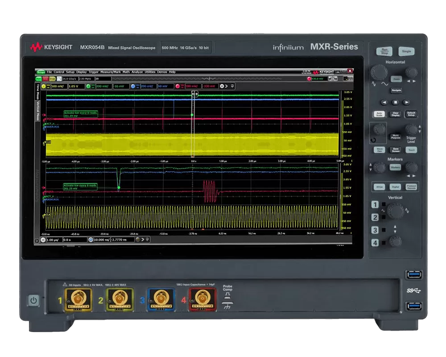Click the Trigger Level knob
The height and width of the screenshot is (357, 446).
411,129
